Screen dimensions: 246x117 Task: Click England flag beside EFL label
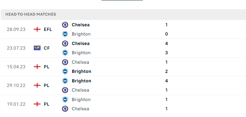37,29
